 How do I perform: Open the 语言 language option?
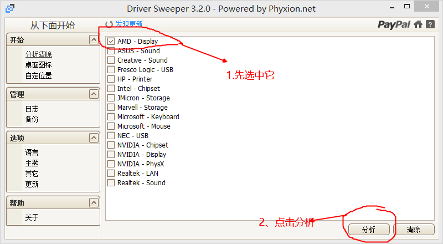coord(32,152)
